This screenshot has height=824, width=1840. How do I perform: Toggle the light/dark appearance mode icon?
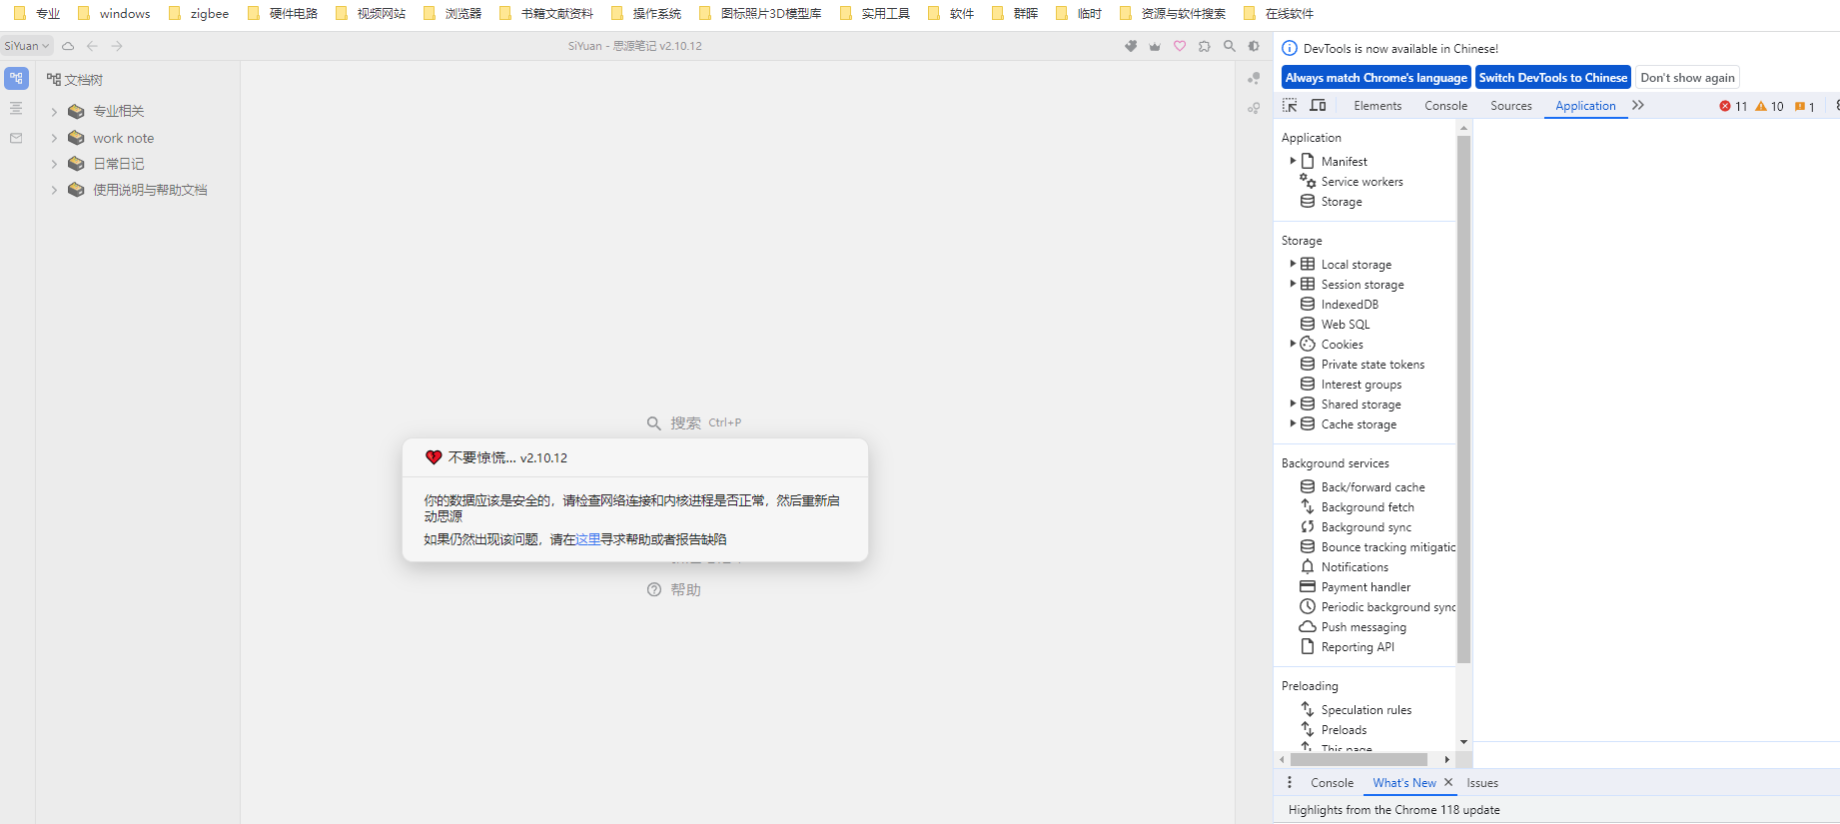[x=1255, y=46]
